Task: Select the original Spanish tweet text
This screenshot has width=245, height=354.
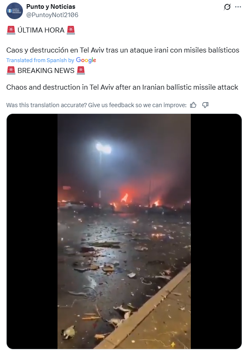Action: [123, 50]
